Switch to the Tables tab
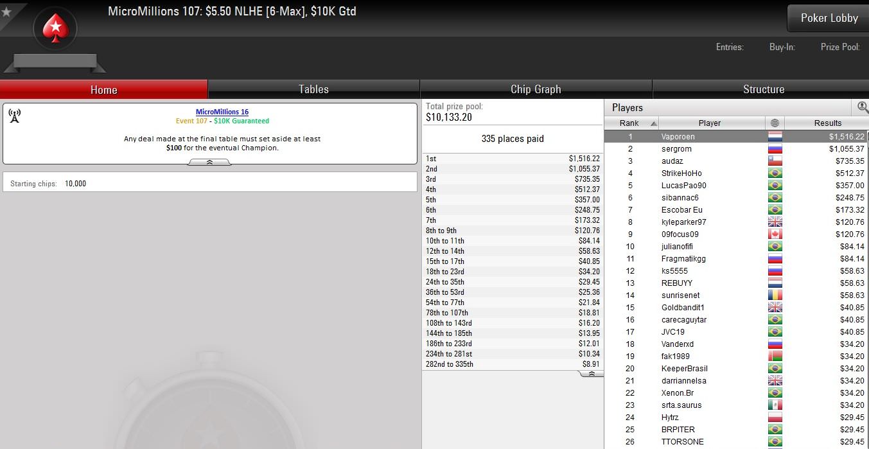869x449 pixels. [313, 89]
